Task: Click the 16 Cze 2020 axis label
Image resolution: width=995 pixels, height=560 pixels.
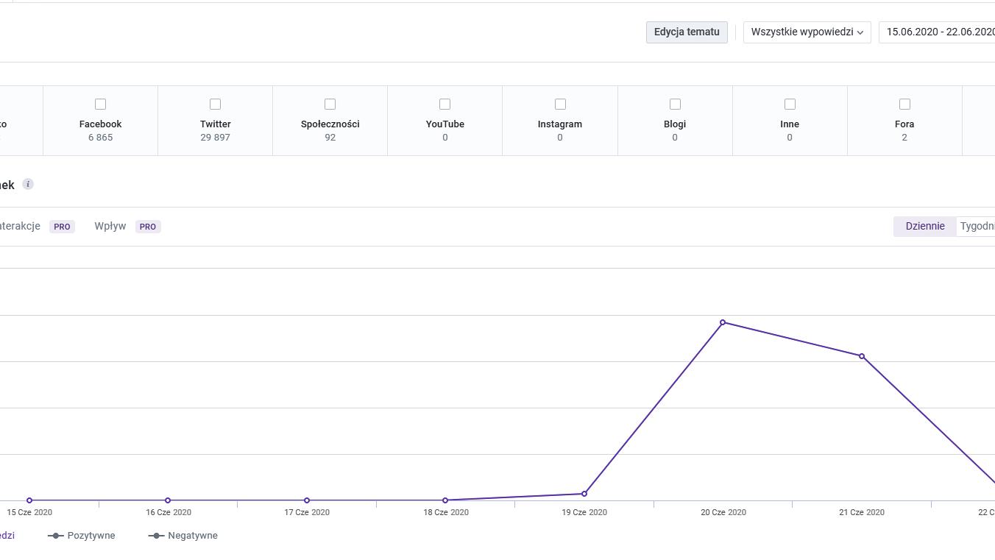Action: (168, 512)
